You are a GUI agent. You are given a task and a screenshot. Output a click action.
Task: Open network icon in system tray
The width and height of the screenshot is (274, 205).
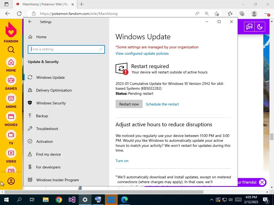[224, 200]
